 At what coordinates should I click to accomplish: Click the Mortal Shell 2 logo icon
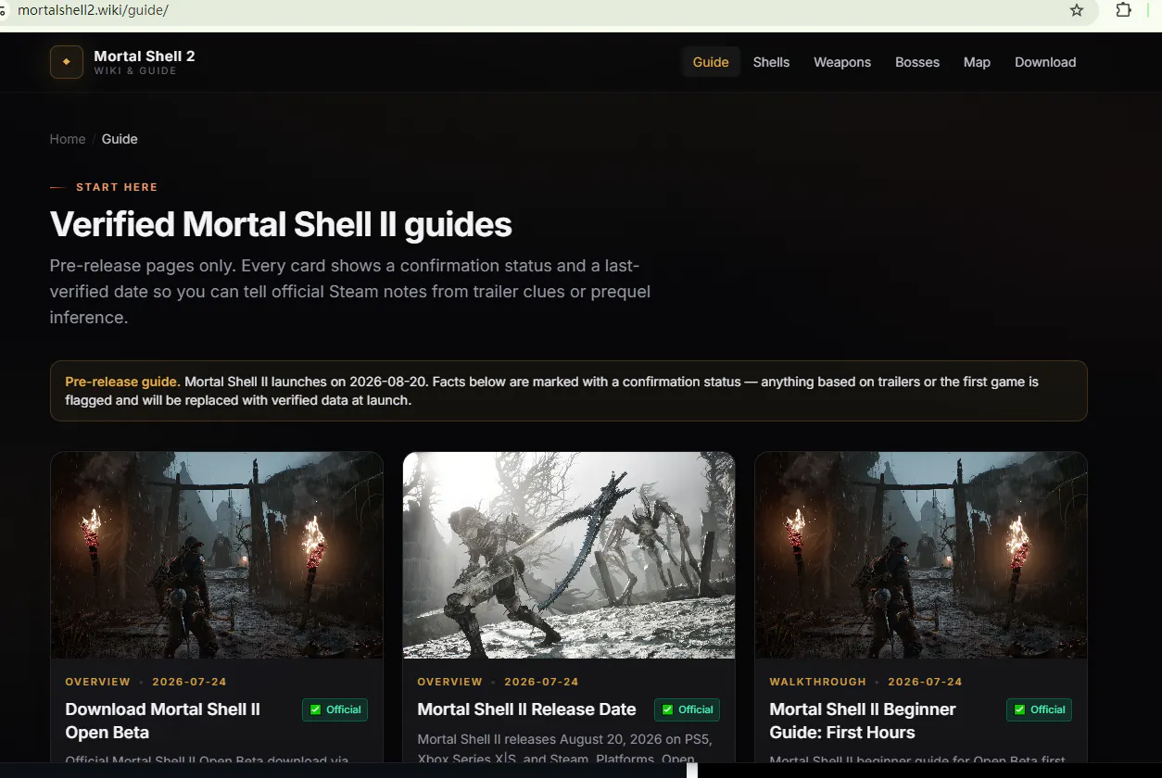tap(67, 62)
